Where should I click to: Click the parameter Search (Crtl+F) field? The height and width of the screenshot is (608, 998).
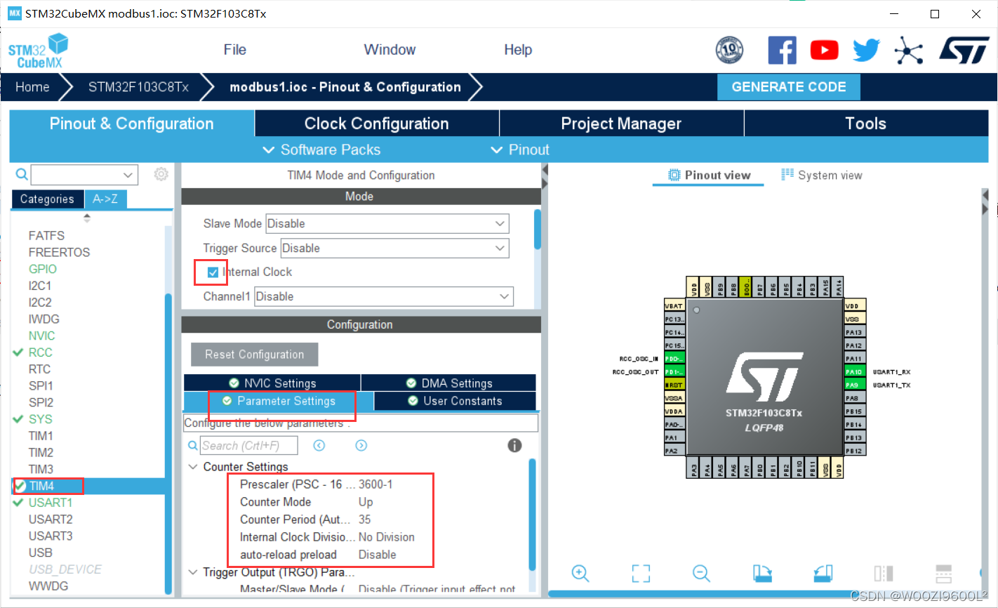coord(249,446)
